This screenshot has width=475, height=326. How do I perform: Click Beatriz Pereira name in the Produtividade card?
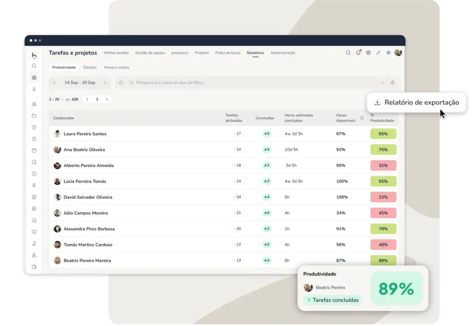[330, 287]
